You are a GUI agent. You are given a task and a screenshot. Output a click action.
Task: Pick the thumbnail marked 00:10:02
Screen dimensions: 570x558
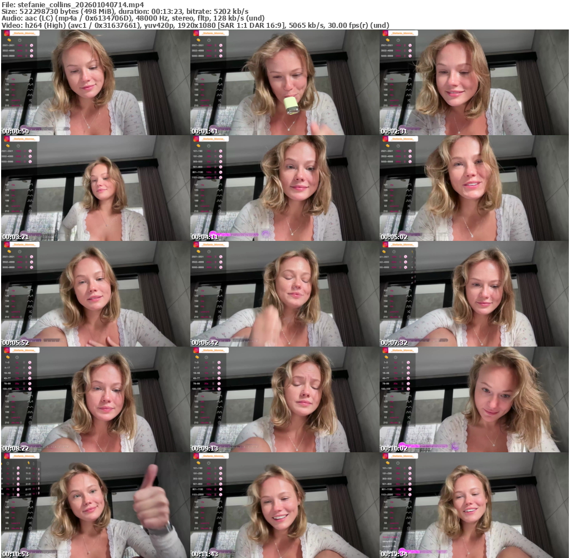click(474, 399)
